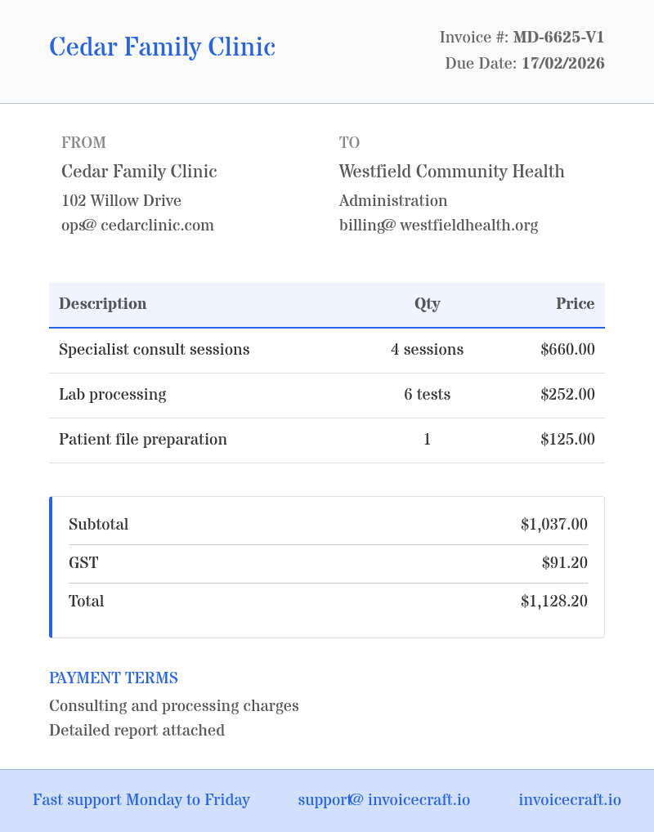Open the invoicecraft.io website link
Viewport: 654px width, 832px height.
pyautogui.click(x=570, y=800)
